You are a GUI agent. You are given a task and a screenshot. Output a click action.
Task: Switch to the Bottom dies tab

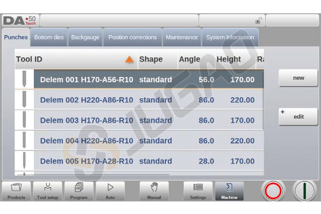pyautogui.click(x=49, y=37)
